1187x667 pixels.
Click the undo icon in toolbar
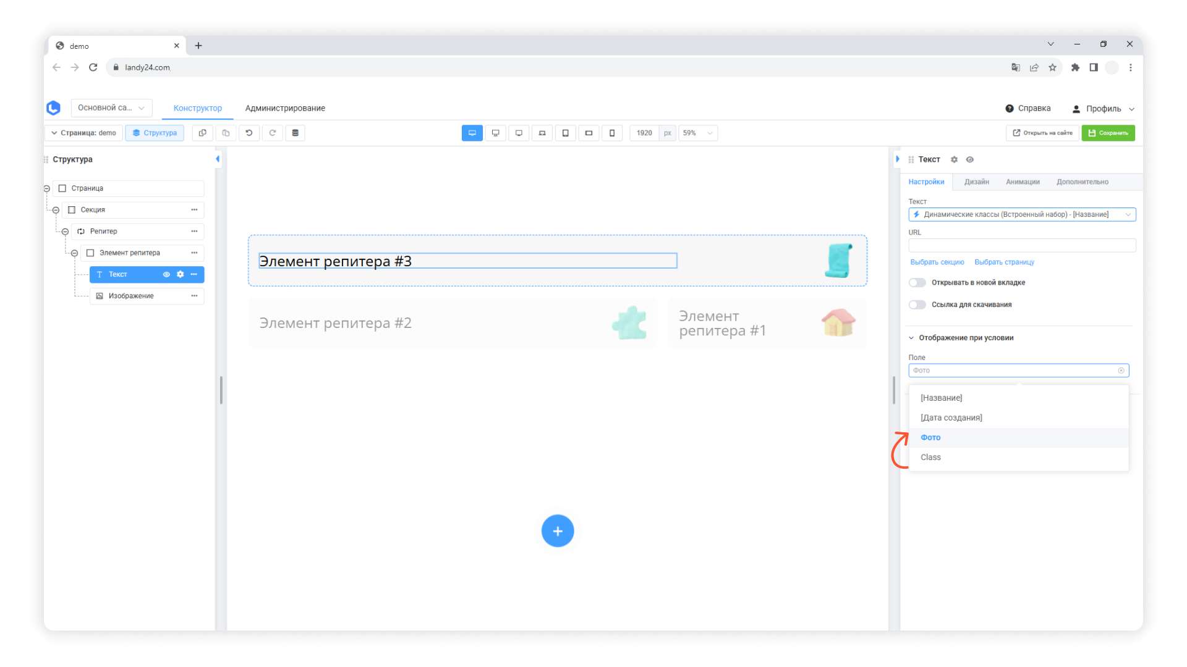pos(249,133)
